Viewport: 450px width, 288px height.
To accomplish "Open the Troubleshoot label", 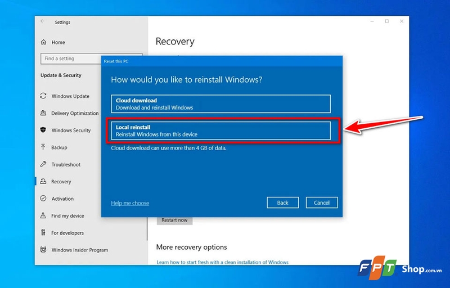I will [66, 164].
